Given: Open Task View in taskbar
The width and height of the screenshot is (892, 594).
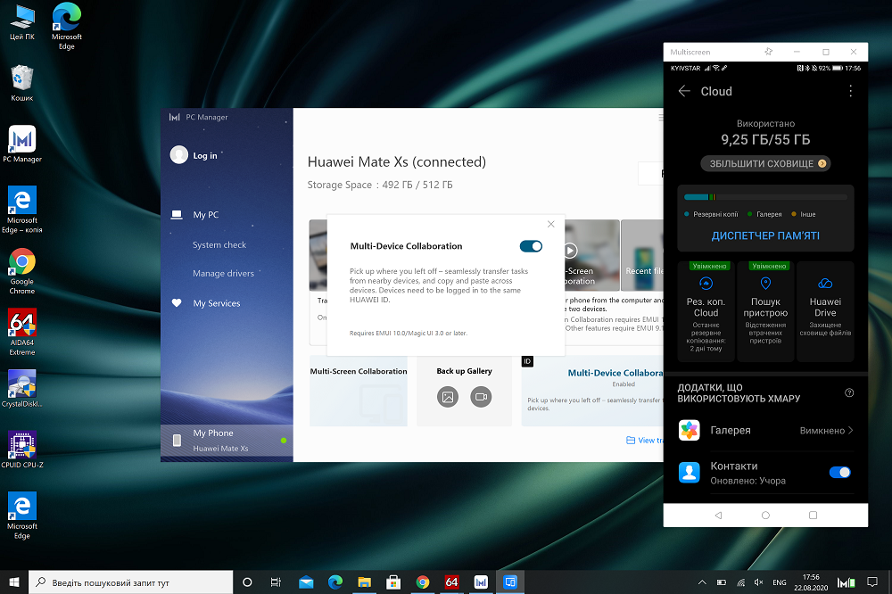Looking at the screenshot, I should (x=276, y=582).
